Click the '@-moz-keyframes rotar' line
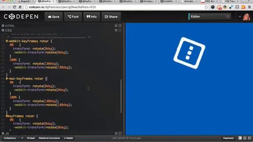The height and width of the screenshot is (142, 253). tap(26, 79)
